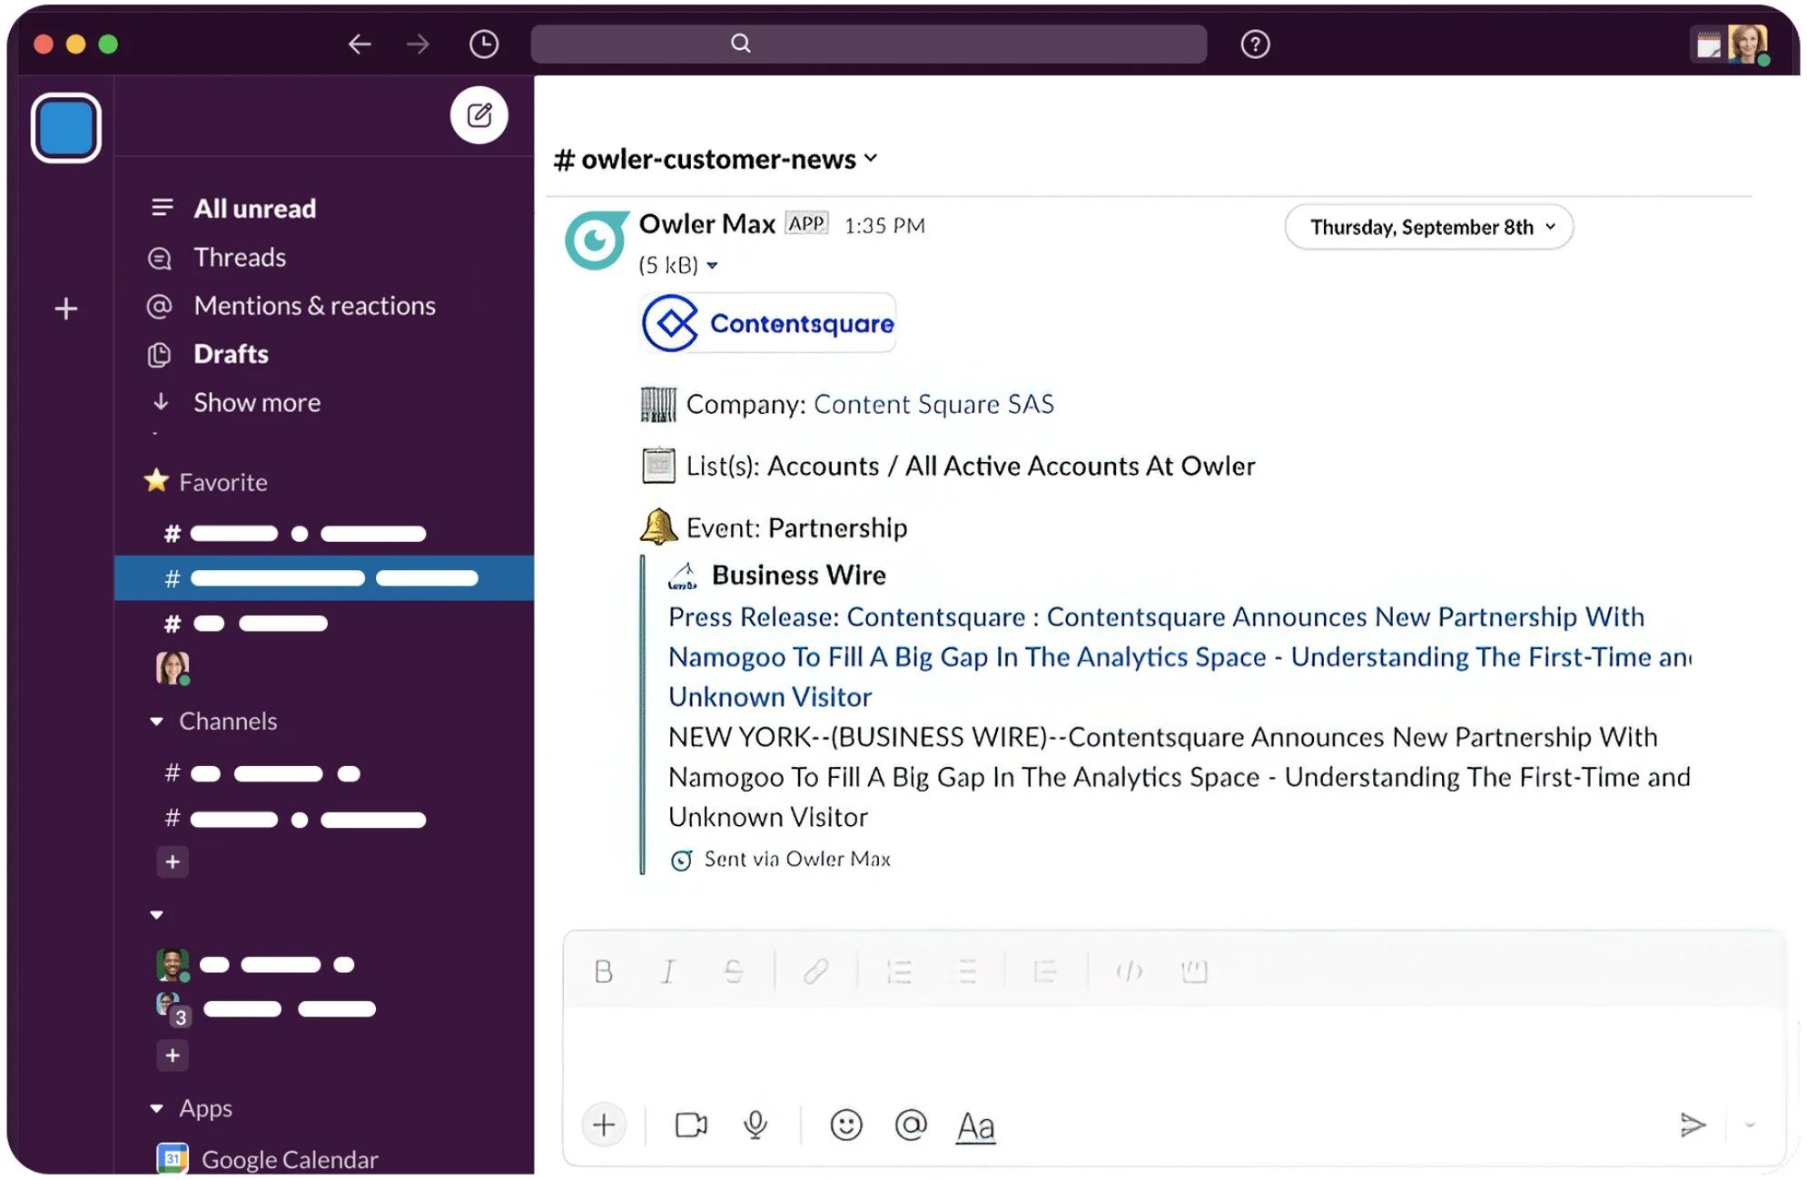Open Mentions & reactions
Viewport: 1807px width, 1180px height.
[x=314, y=306]
